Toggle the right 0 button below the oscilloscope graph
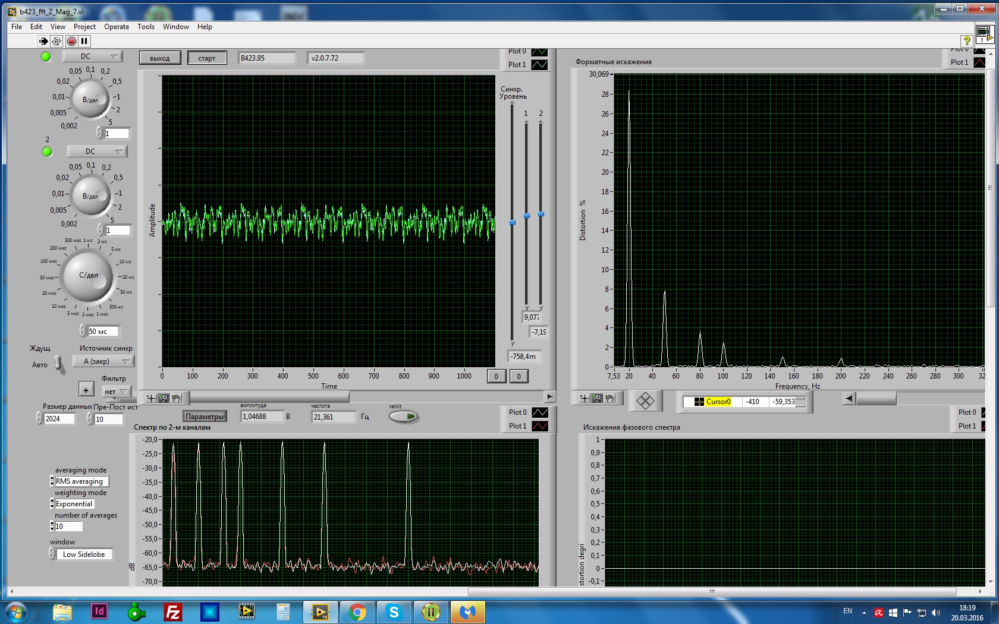Viewport: 999px width, 624px height. tap(519, 376)
